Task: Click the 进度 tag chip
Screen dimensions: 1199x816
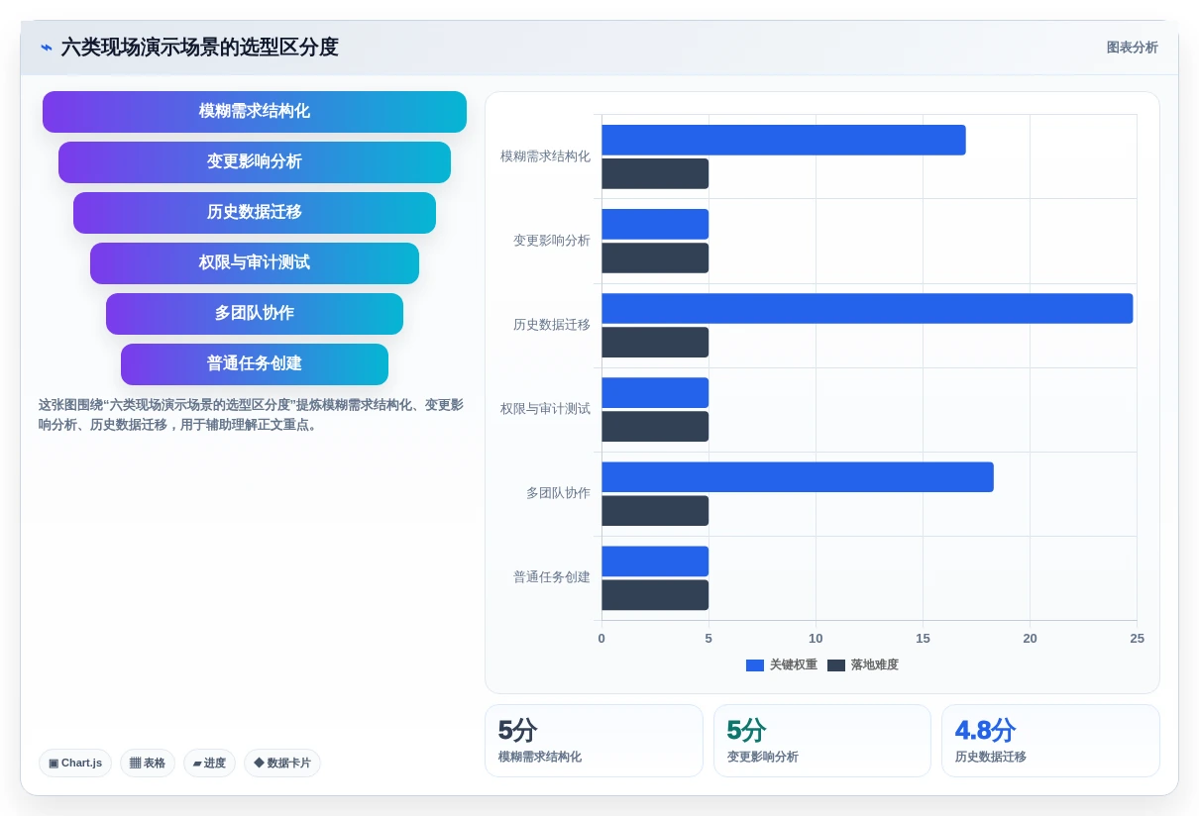Action: tap(209, 763)
